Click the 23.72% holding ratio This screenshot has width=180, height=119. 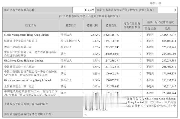(96, 35)
